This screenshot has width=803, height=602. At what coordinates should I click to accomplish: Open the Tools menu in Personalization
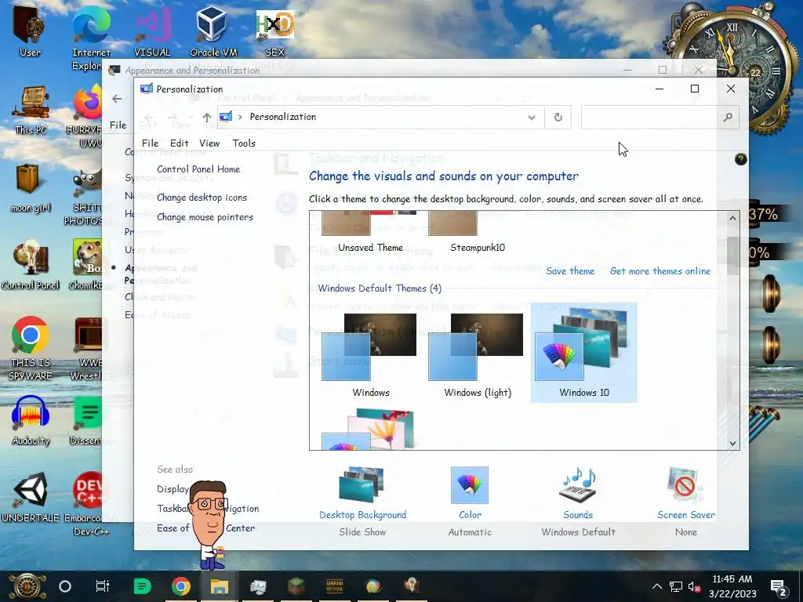(244, 143)
